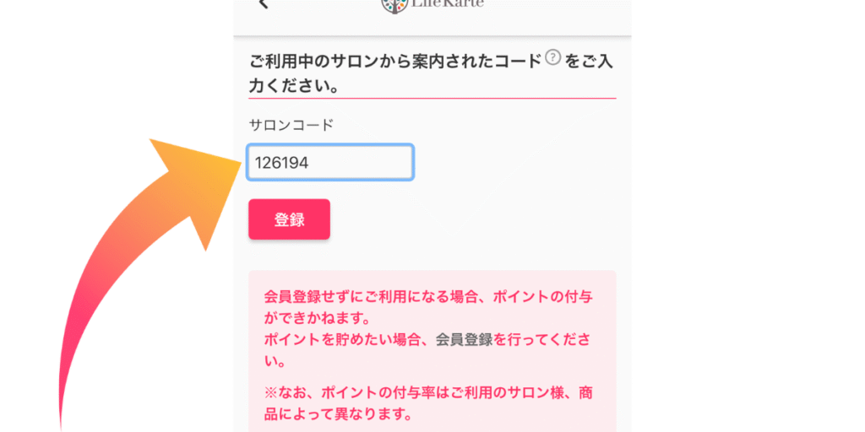Image resolution: width=865 pixels, height=432 pixels.
Task: Click the notice line ができかねます。
Action: point(318,319)
